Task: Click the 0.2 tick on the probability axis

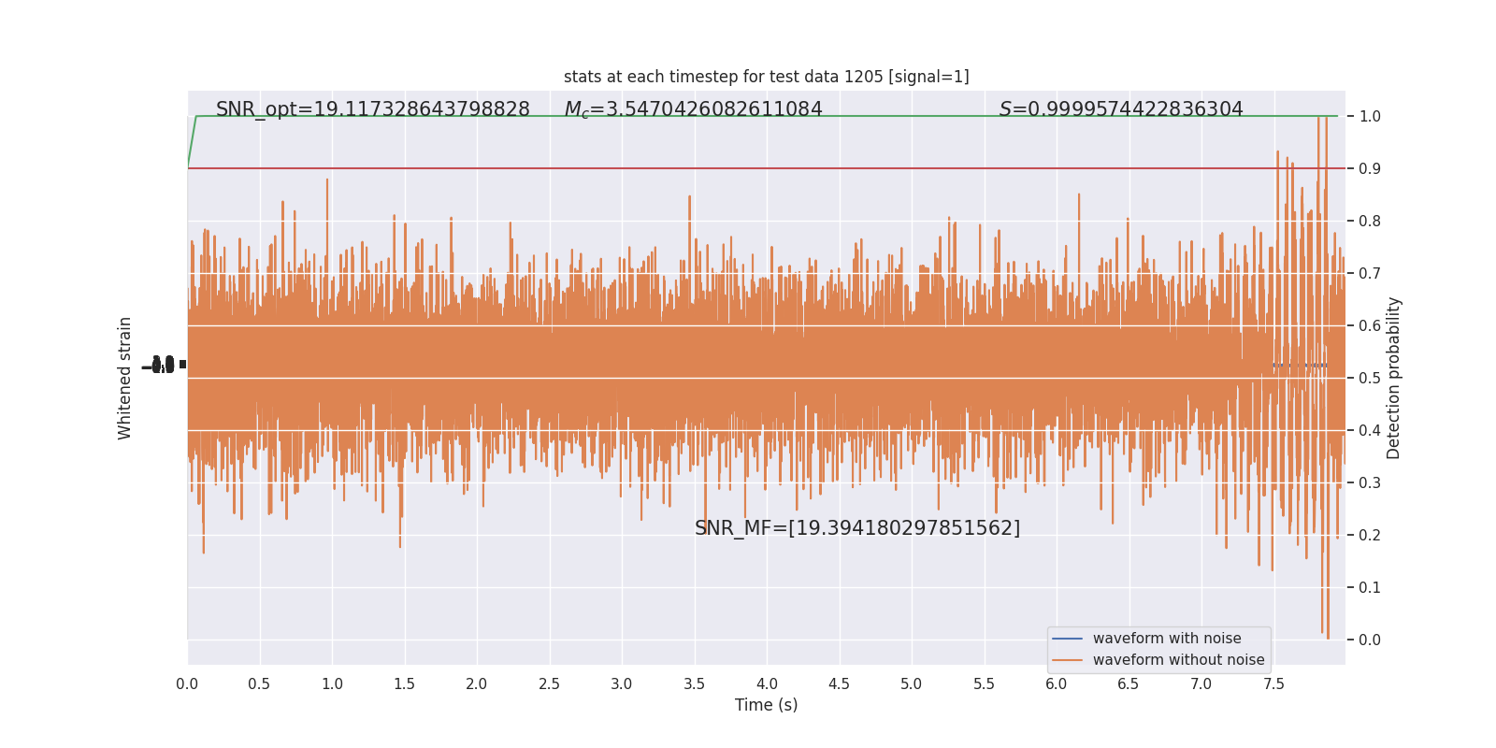Action: 1370,536
